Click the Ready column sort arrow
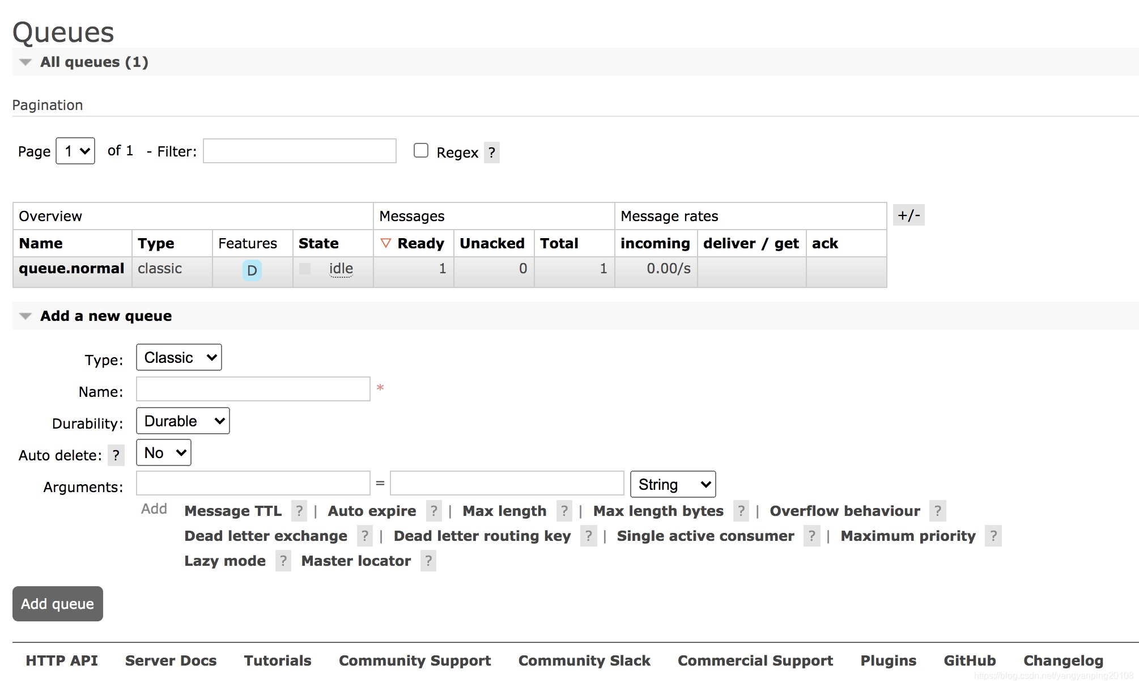Image resolution: width=1139 pixels, height=686 pixels. pos(386,243)
